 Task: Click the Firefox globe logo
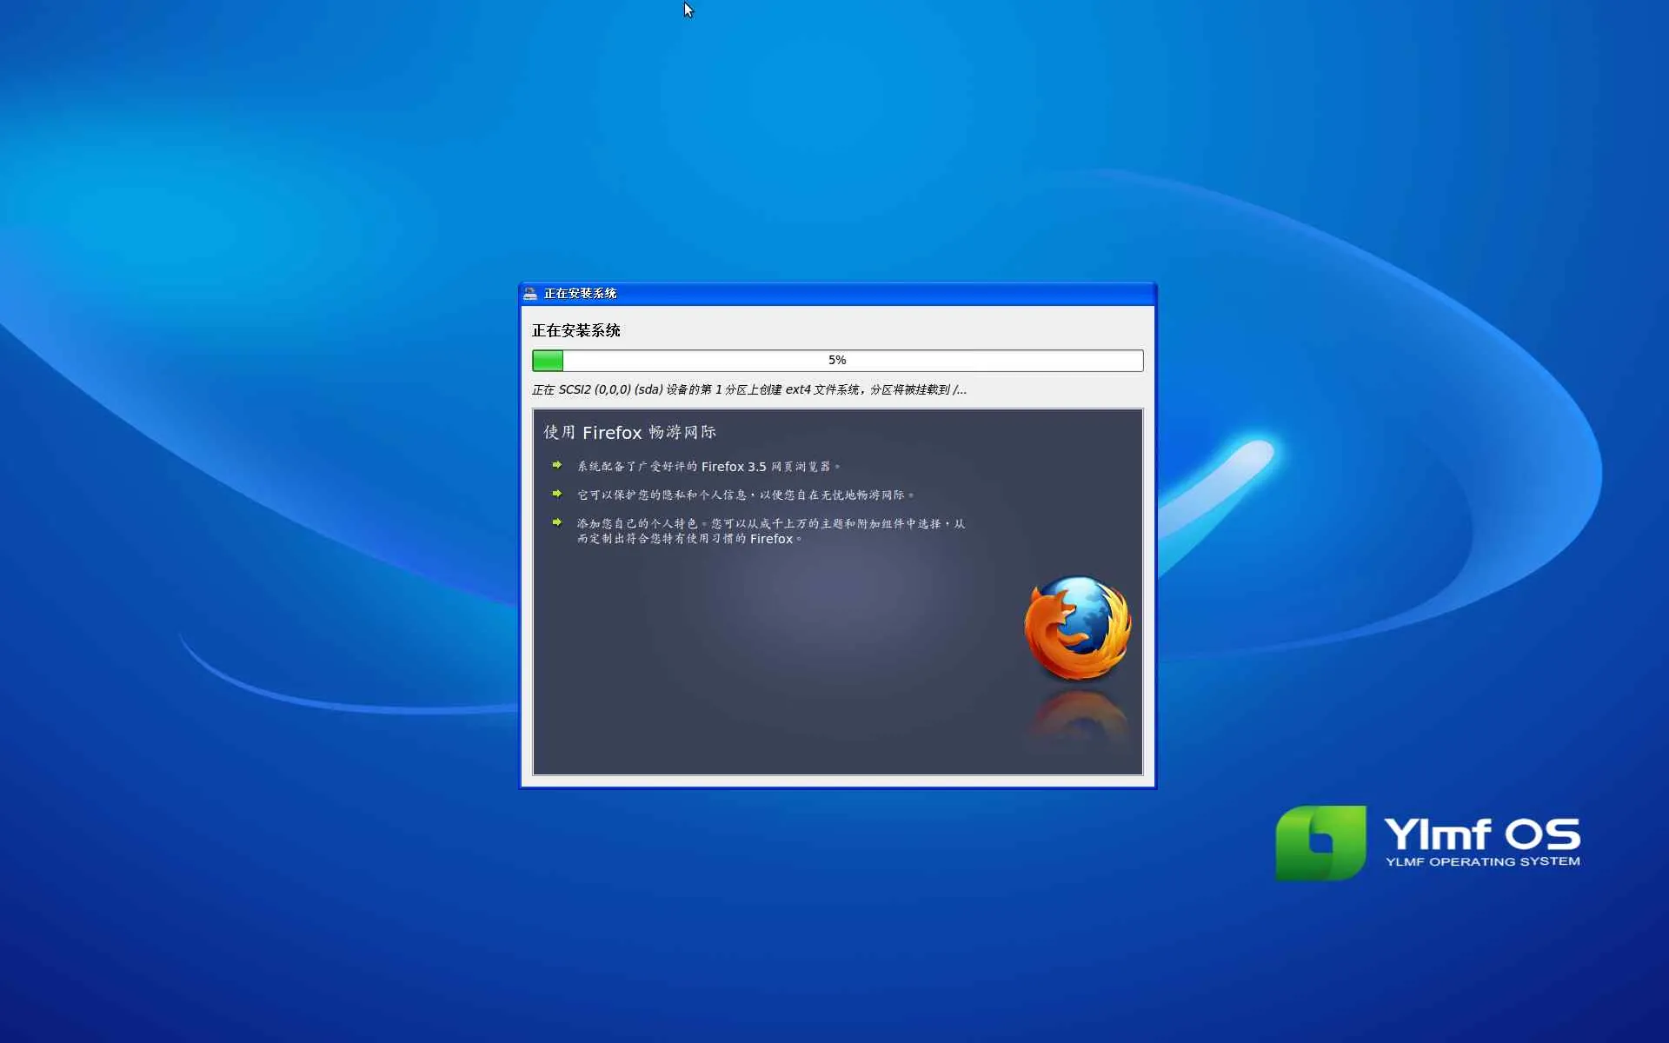coord(1077,628)
